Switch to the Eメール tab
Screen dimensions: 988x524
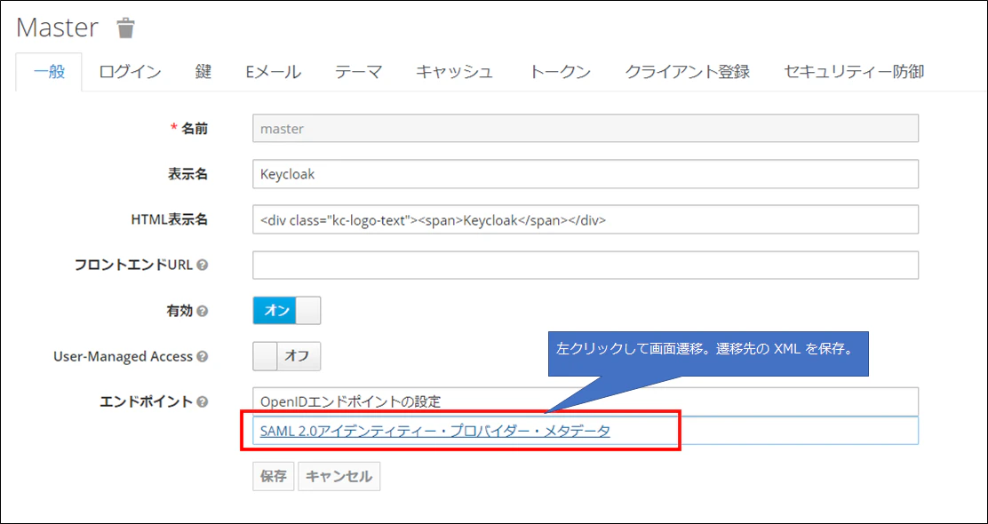click(x=273, y=72)
